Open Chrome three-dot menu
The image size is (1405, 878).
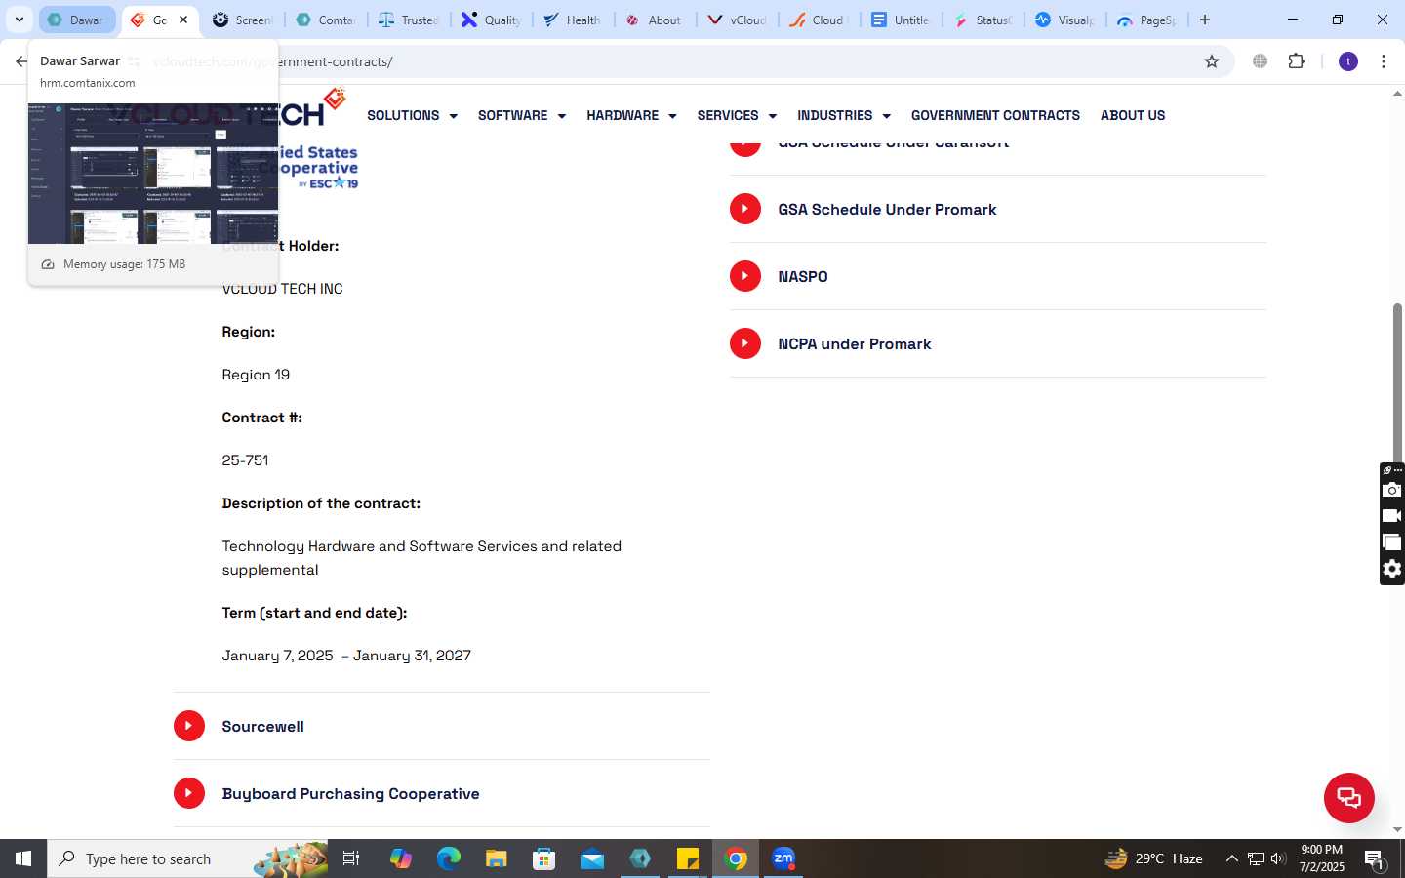[x=1384, y=61]
